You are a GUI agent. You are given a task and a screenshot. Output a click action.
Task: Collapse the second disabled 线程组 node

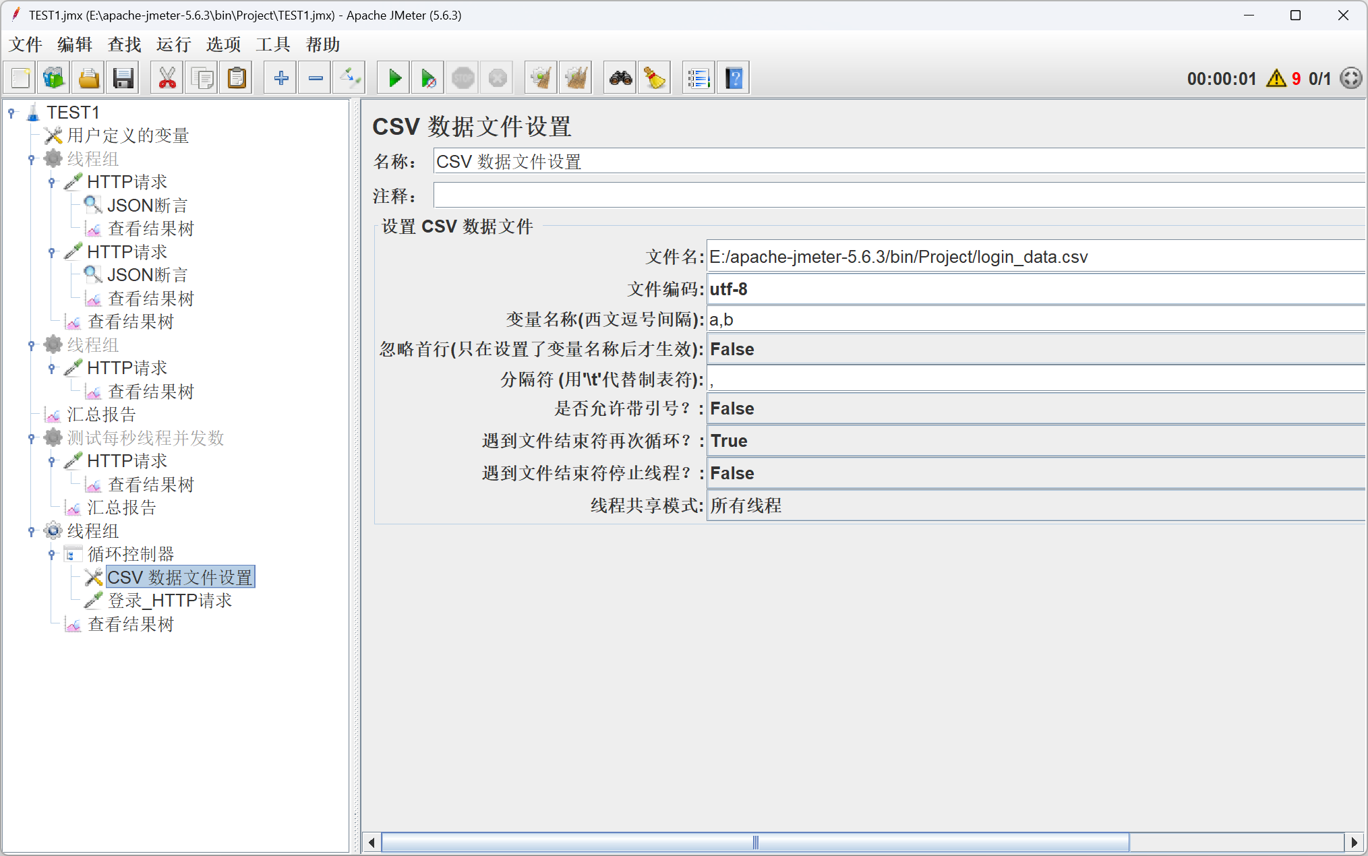click(x=32, y=345)
